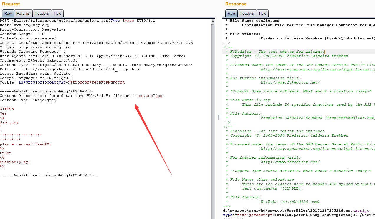This screenshot has height=219, width=375.
Task: Open the Response Headers tab
Action: pos(247,13)
